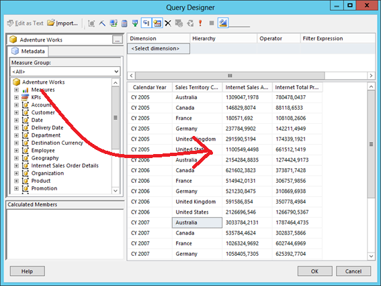381x286 pixels.
Task: Click the Cancel Query stop square icon
Action: pyautogui.click(x=212, y=23)
